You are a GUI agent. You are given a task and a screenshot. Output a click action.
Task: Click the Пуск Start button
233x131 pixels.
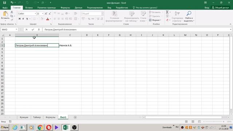click(4, 127)
